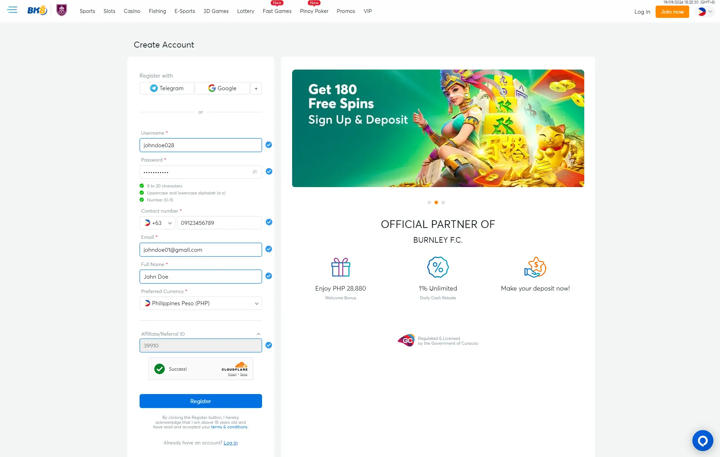
Task: Expand the Philippines Peso currency dropdown
Action: (256, 303)
